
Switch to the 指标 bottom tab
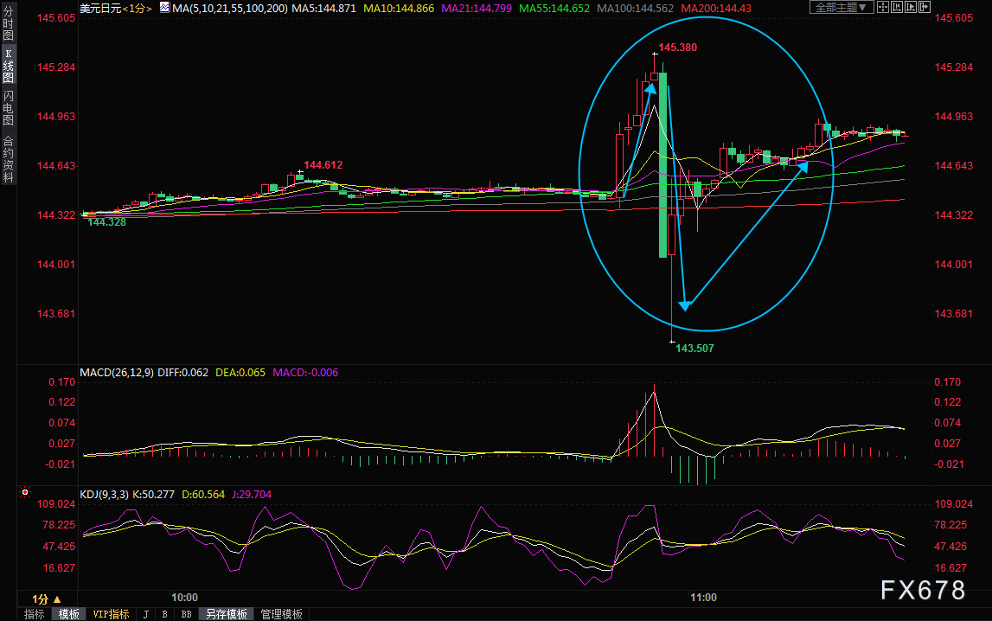[x=35, y=614]
